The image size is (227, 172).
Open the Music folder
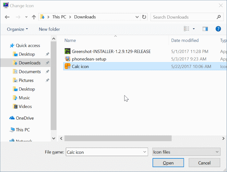pos(24,98)
